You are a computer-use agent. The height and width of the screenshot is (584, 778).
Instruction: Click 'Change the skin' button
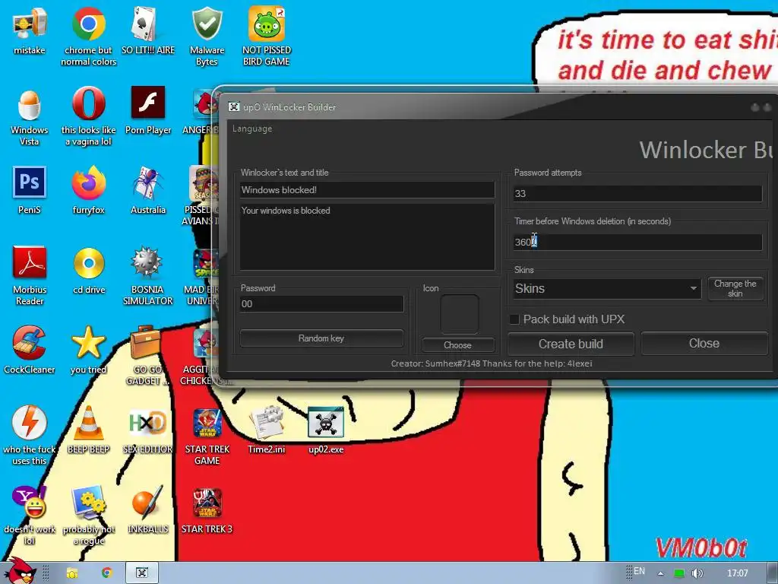(x=735, y=288)
